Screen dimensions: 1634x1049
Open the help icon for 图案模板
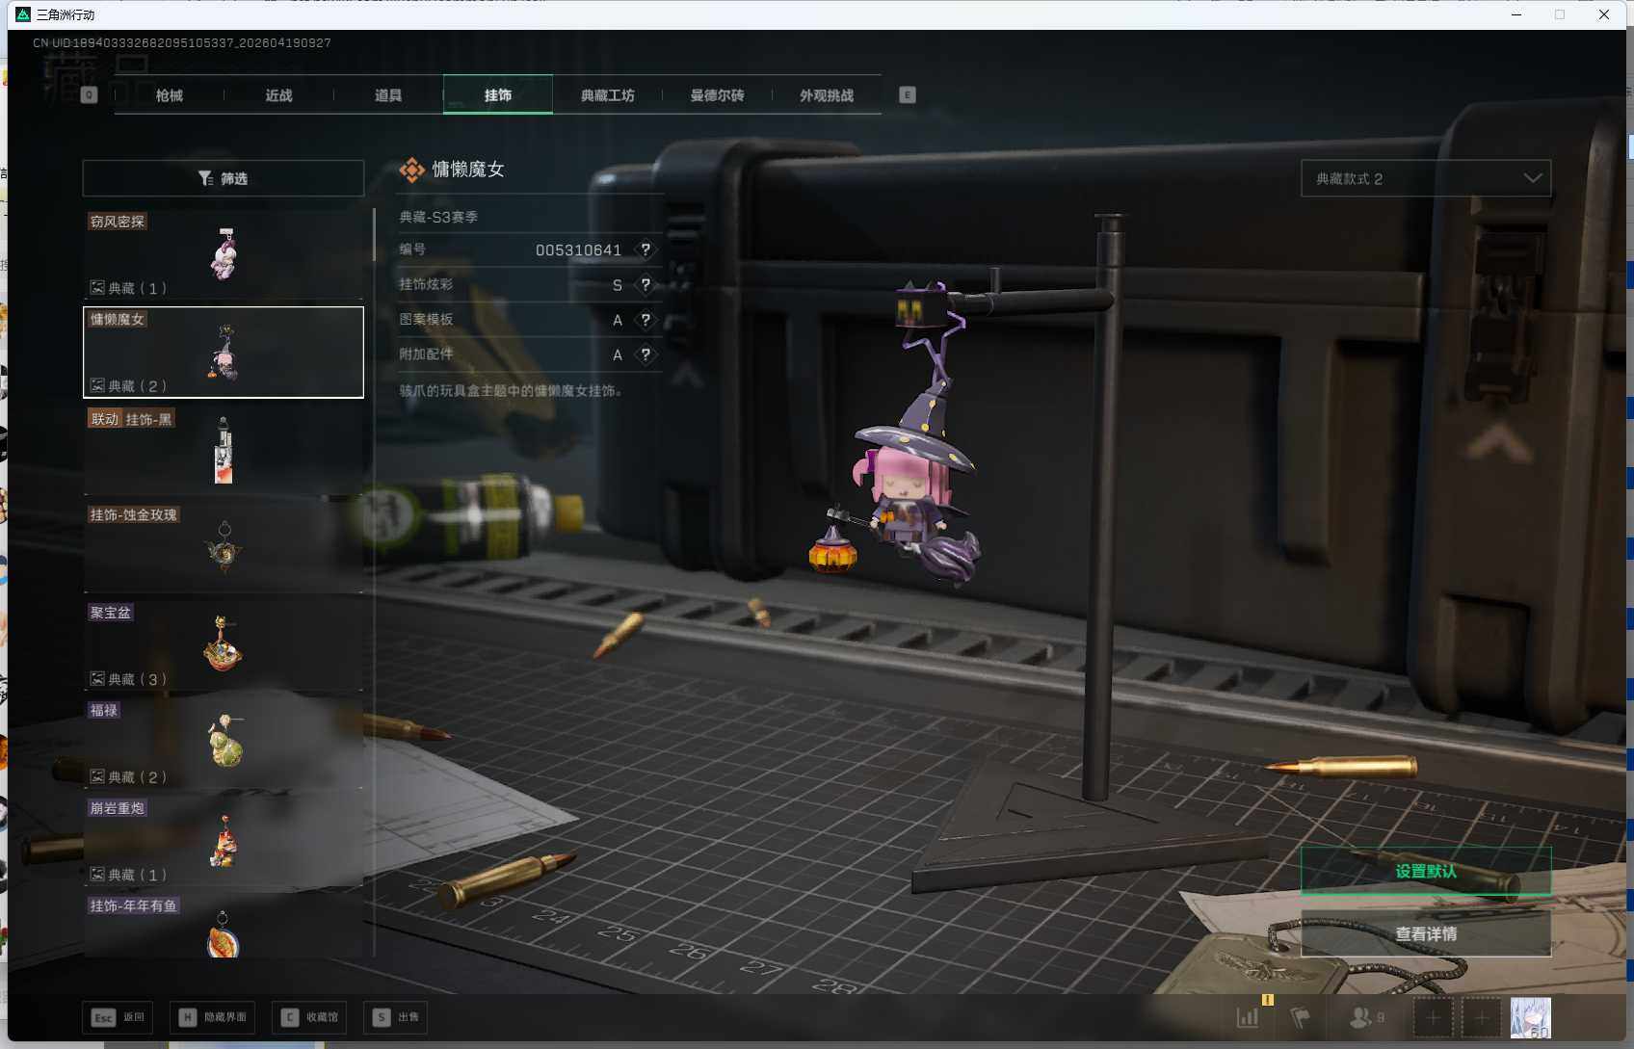tap(646, 320)
